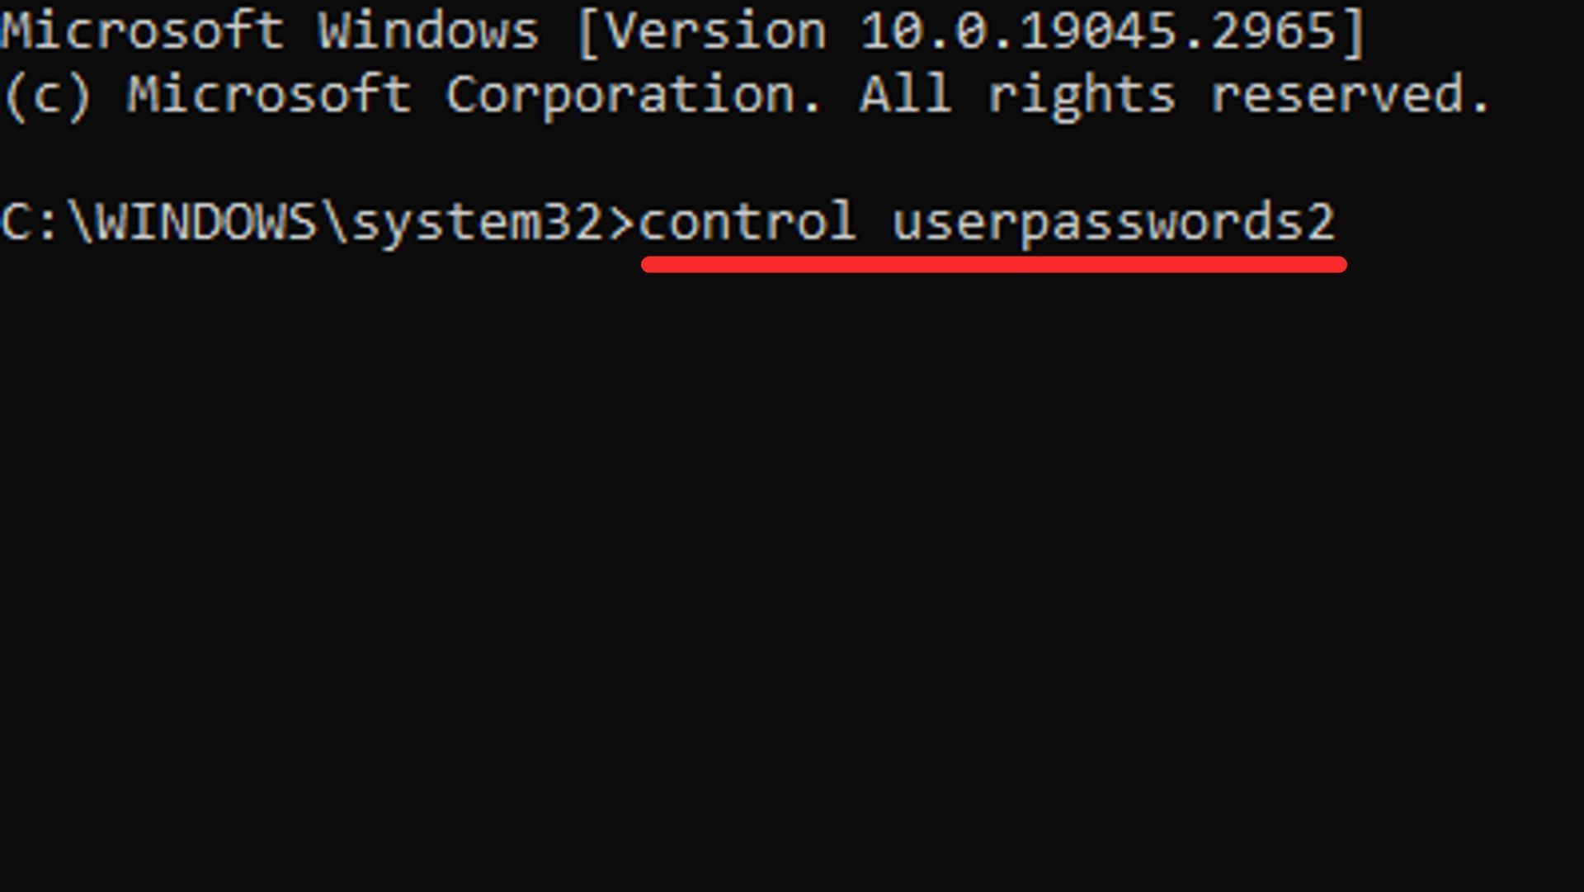Image resolution: width=1584 pixels, height=892 pixels.
Task: Click "userpasswords2" in the typed command
Action: point(1113,222)
